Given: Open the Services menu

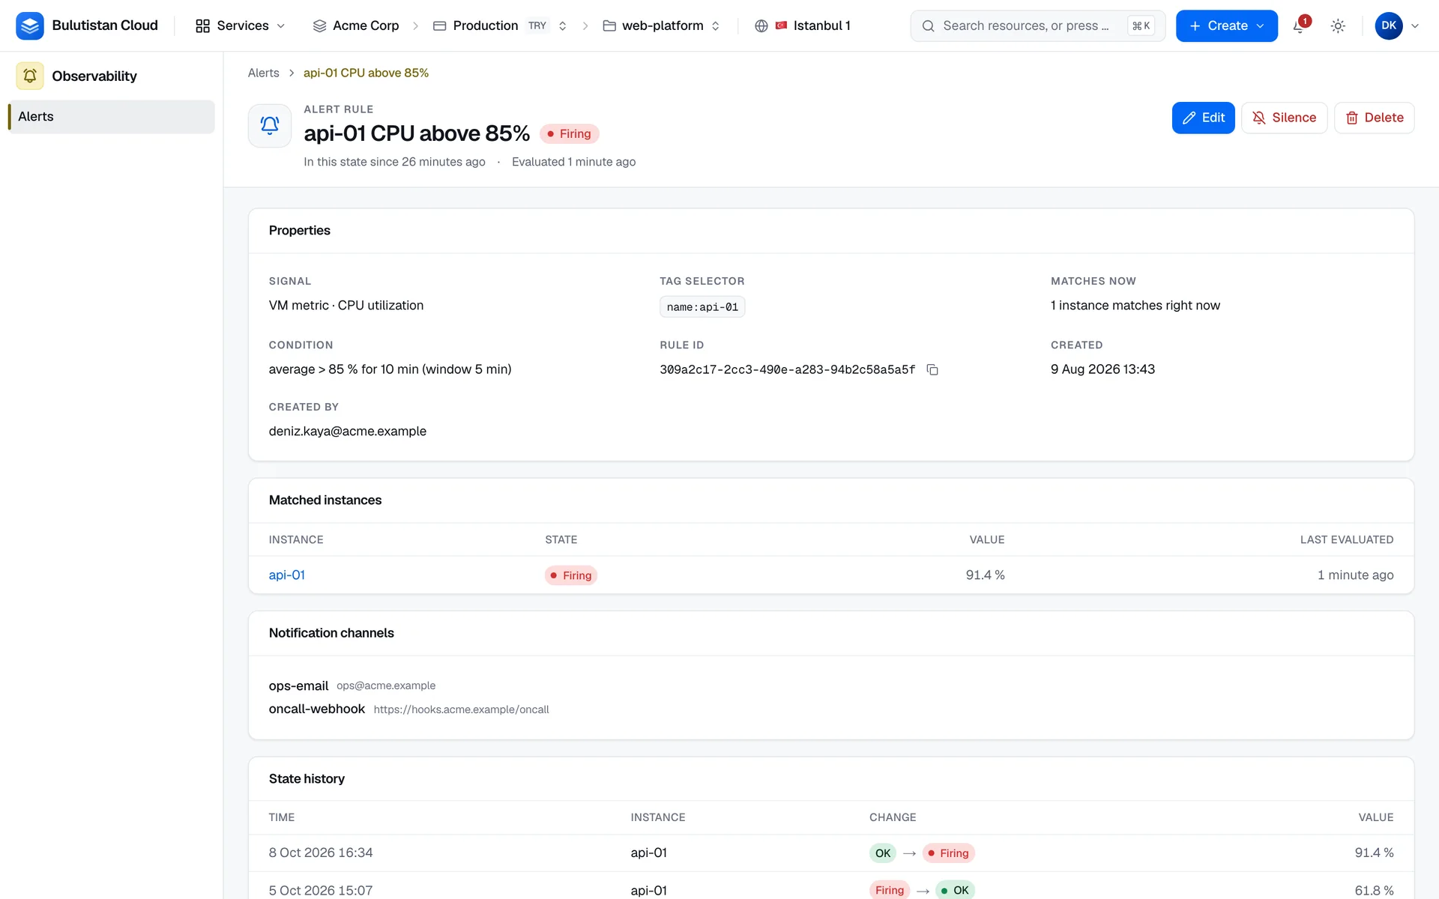Looking at the screenshot, I should tap(240, 25).
